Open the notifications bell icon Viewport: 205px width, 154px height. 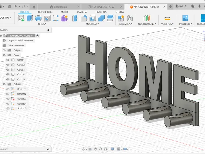coord(199,6)
